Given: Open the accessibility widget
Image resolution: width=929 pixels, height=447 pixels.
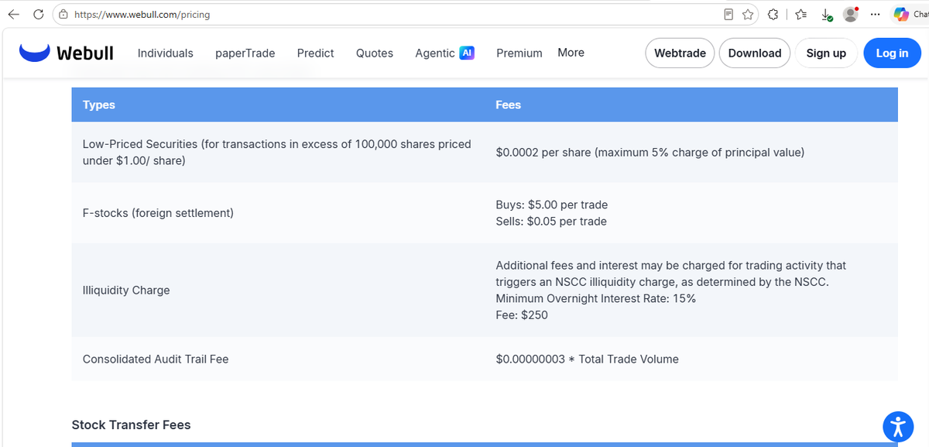Looking at the screenshot, I should [x=898, y=426].
